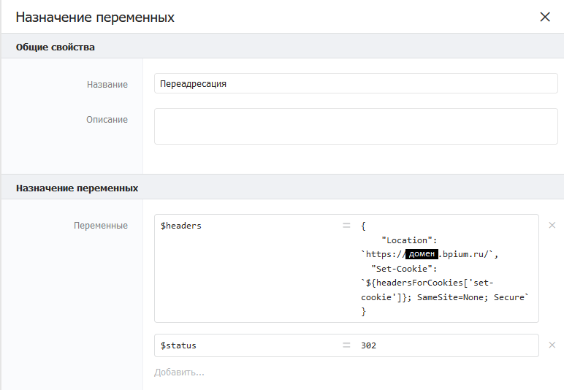Screen dimensions: 564x390
Task: Click the Описание label
Action: point(107,119)
